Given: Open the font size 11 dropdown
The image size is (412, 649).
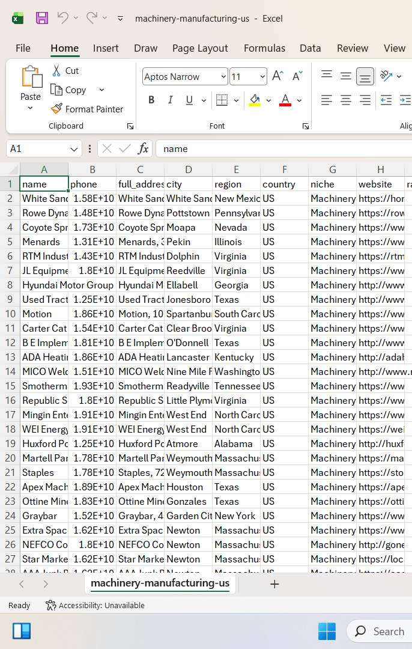Looking at the screenshot, I should point(262,76).
